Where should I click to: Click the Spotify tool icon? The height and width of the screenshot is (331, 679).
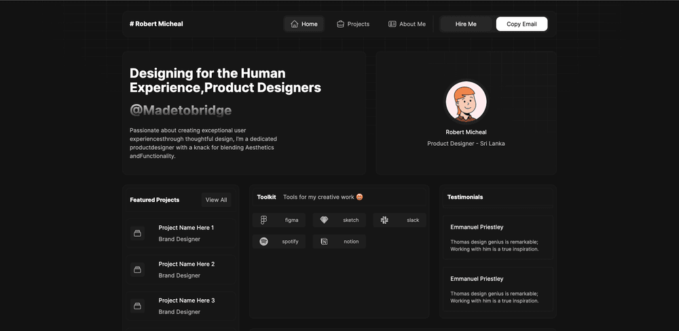(x=263, y=241)
